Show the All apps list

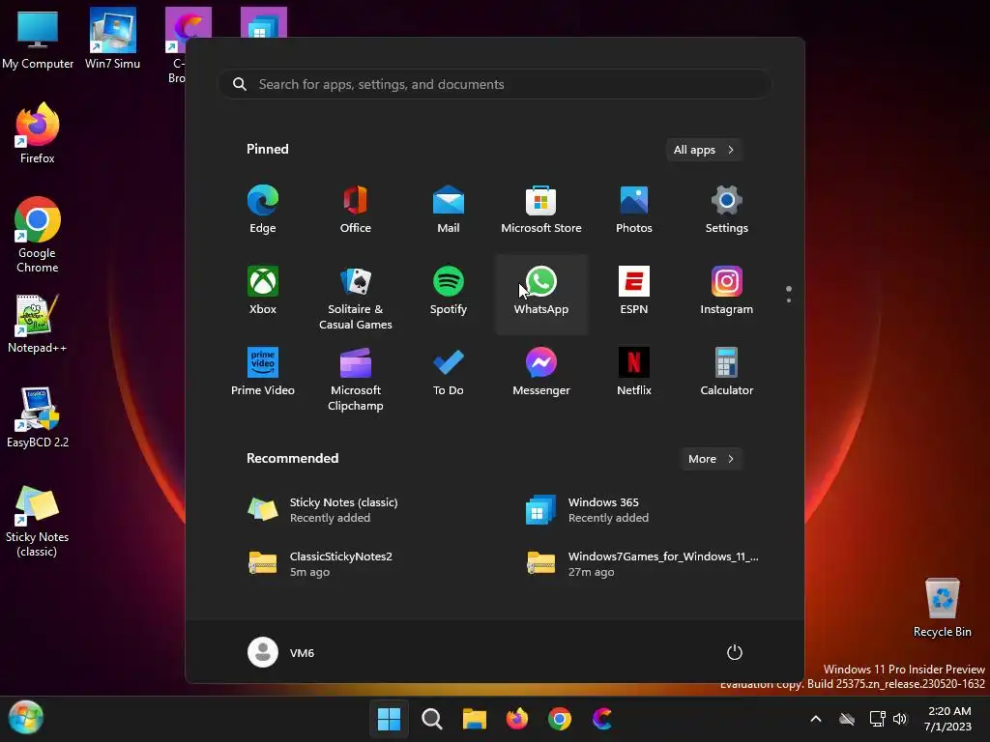click(704, 150)
